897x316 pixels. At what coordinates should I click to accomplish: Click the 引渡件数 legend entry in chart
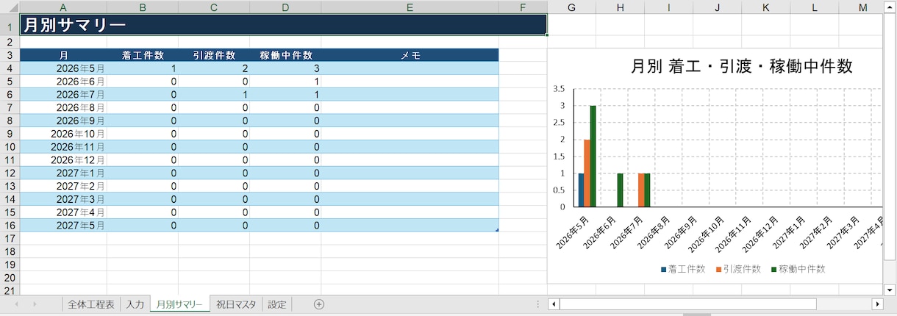[x=737, y=269]
